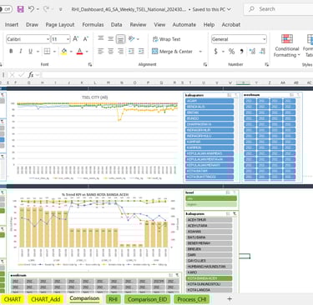Apply Accounting dollar format
Image resolution: width=313 pixels, height=305 pixels.
click(215, 52)
